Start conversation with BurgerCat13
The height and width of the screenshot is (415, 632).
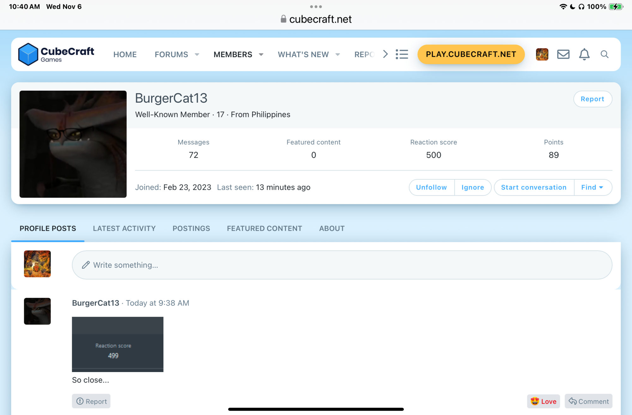[x=534, y=187]
